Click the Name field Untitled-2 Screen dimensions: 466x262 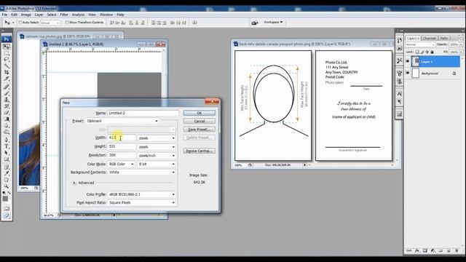(143, 113)
